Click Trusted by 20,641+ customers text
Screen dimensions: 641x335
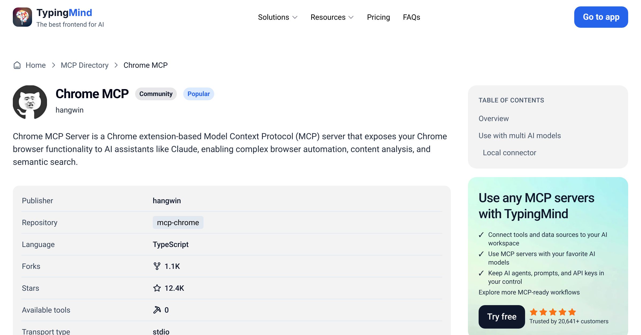(569, 321)
